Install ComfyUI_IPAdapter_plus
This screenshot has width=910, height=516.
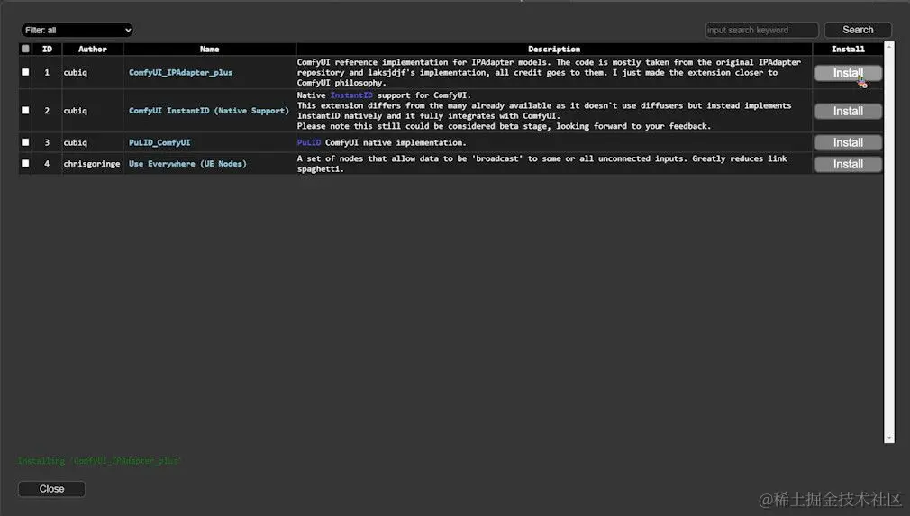(848, 72)
